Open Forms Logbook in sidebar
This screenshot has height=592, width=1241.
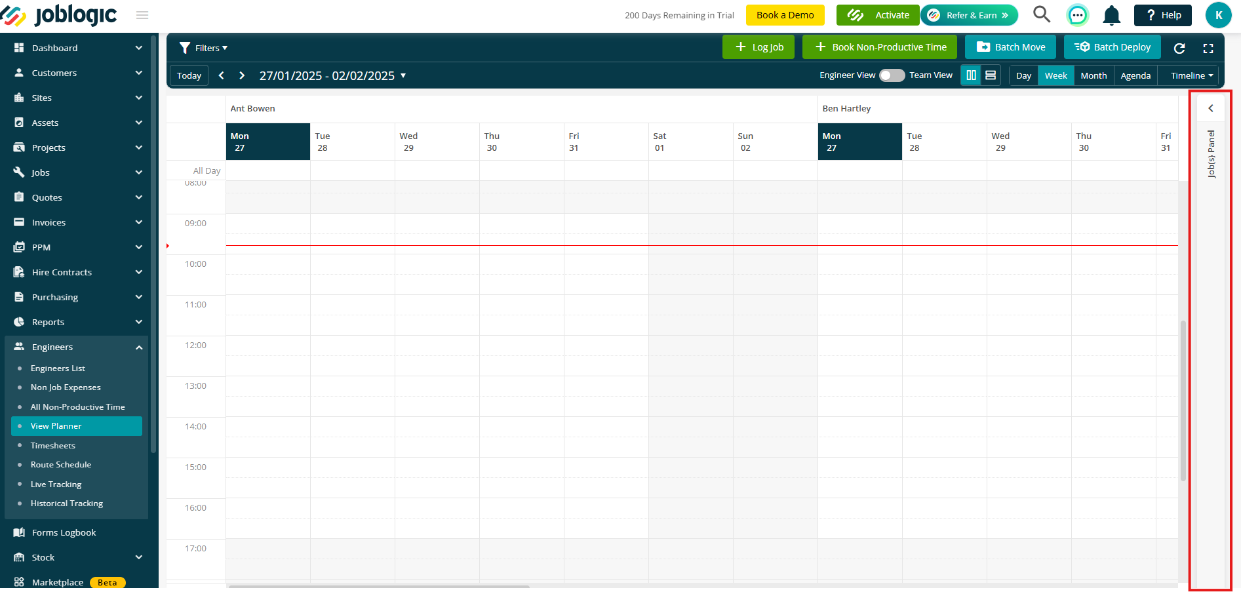[64, 532]
